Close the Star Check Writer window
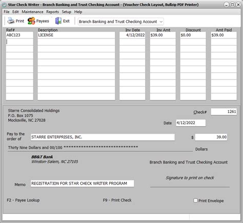The width and height of the screenshot is (243, 223). [238, 5]
